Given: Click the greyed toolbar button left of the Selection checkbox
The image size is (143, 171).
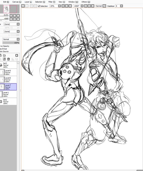Looking at the screenshot, I should point(35,6).
